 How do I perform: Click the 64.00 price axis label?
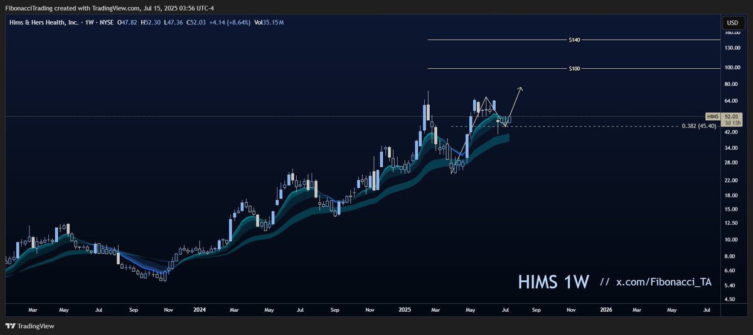pyautogui.click(x=731, y=101)
